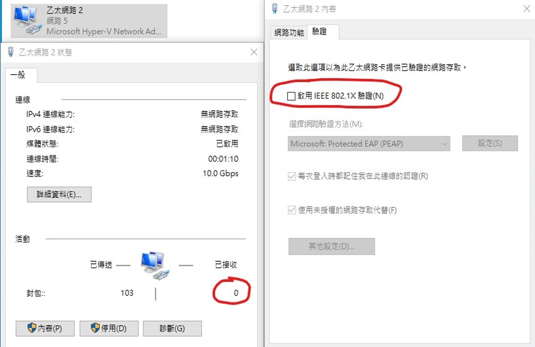535x347 pixels.
Task: Select the 驗證 tab
Action: point(320,32)
